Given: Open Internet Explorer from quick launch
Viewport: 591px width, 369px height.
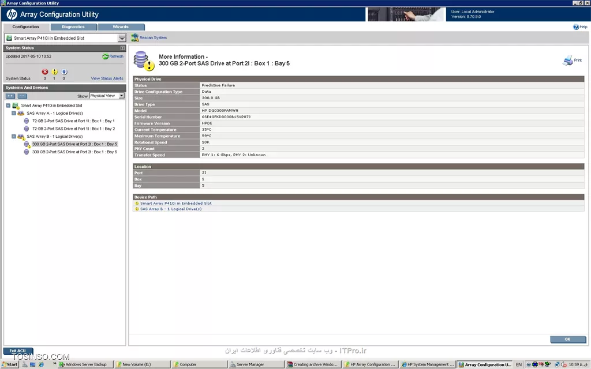Looking at the screenshot, I should coord(41,364).
